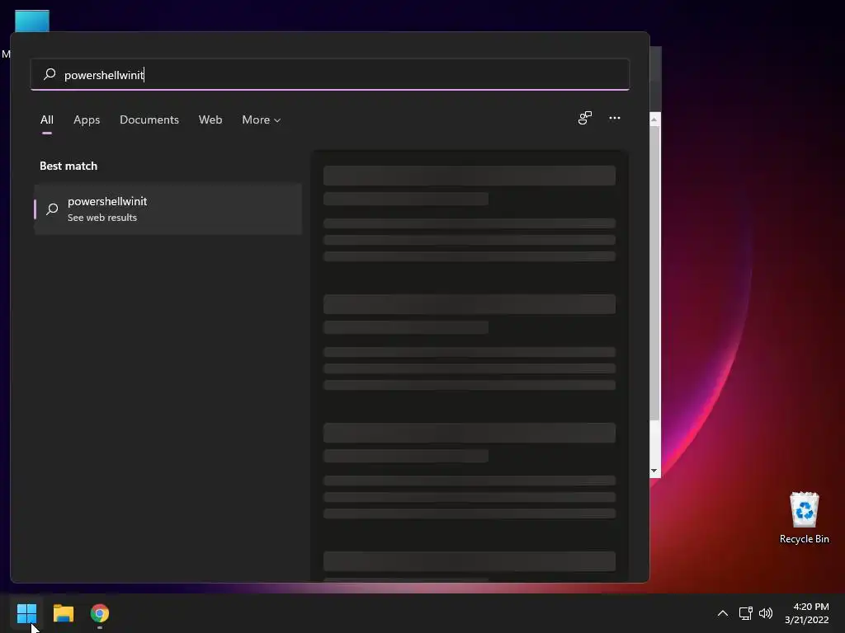Image resolution: width=845 pixels, height=633 pixels.
Task: Click the magnifier icon beside powershellwinit result
Action: (52, 209)
